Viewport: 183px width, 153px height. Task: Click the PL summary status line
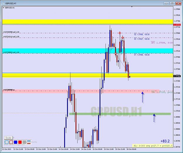pos(153,146)
